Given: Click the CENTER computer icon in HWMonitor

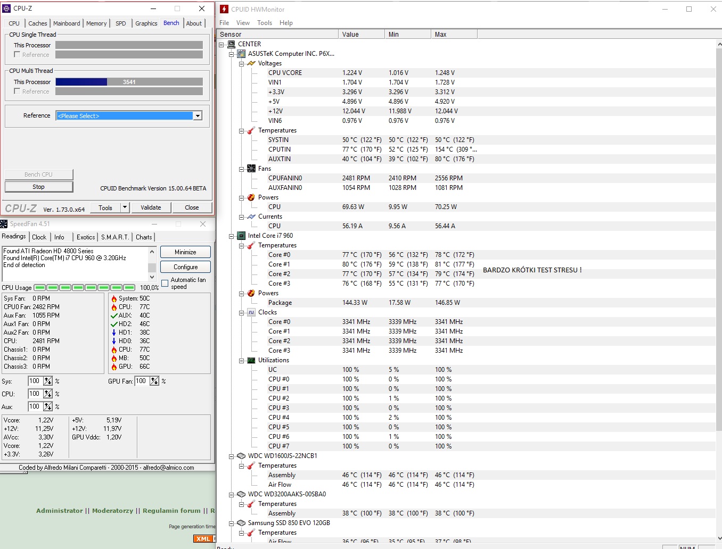Looking at the screenshot, I should pyautogui.click(x=231, y=44).
